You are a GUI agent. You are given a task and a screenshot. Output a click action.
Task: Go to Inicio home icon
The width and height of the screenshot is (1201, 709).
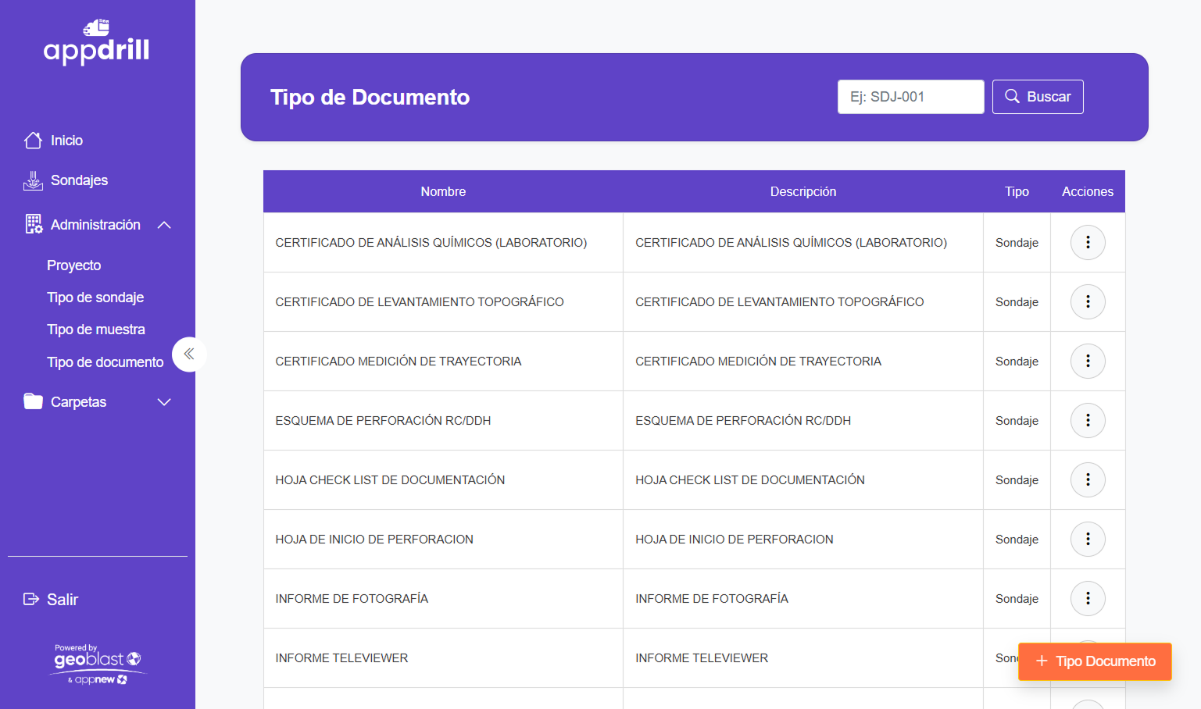point(33,140)
